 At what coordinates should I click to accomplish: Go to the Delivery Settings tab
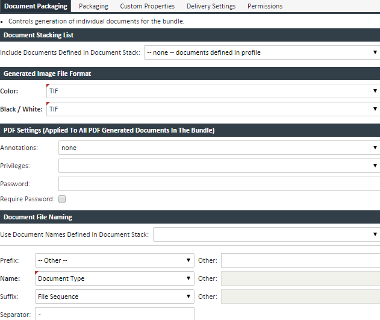211,6
